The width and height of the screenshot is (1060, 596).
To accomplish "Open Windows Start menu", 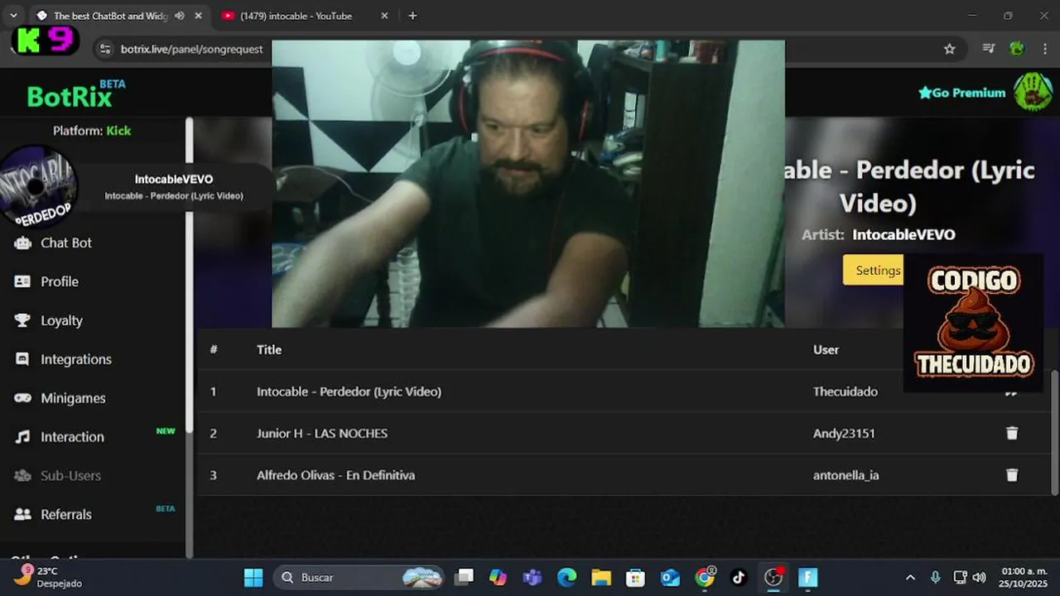I will coord(253,577).
